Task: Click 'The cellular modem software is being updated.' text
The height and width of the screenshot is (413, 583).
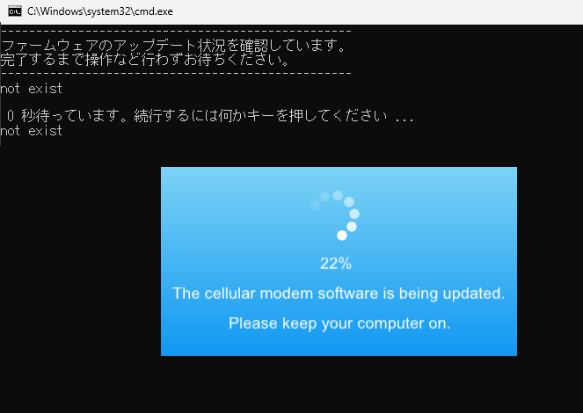Action: [339, 293]
